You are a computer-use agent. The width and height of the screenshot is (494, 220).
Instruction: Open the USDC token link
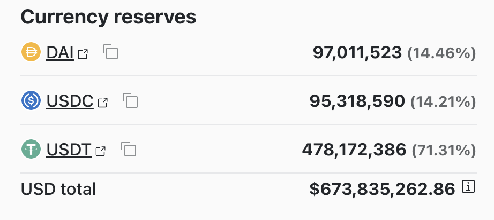(x=70, y=101)
